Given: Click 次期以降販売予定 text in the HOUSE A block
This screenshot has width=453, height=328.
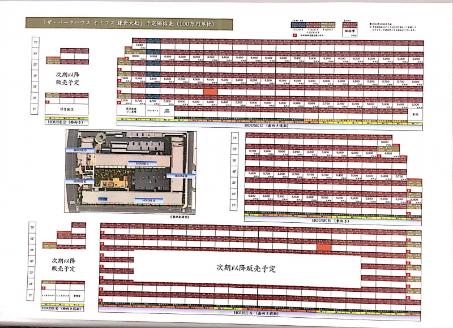Looking at the screenshot, I should pyautogui.click(x=245, y=267).
